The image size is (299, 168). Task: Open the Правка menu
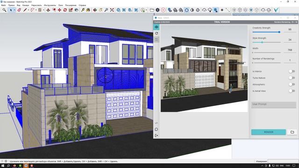point(11,5)
